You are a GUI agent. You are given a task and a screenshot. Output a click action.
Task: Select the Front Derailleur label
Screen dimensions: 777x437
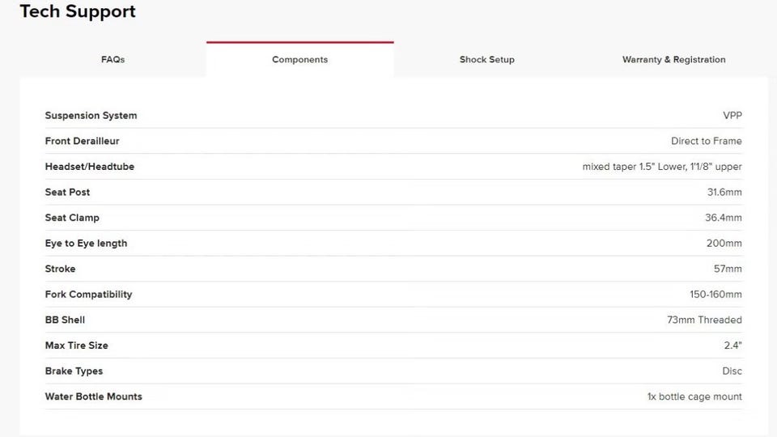[82, 141]
